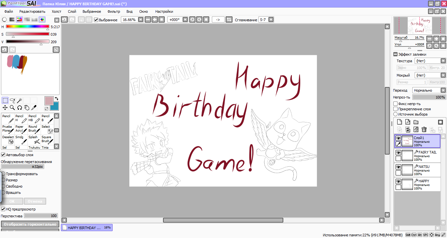This screenshot has height=238, width=447.
Task: Create a new layer folder
Action: click(x=416, y=122)
